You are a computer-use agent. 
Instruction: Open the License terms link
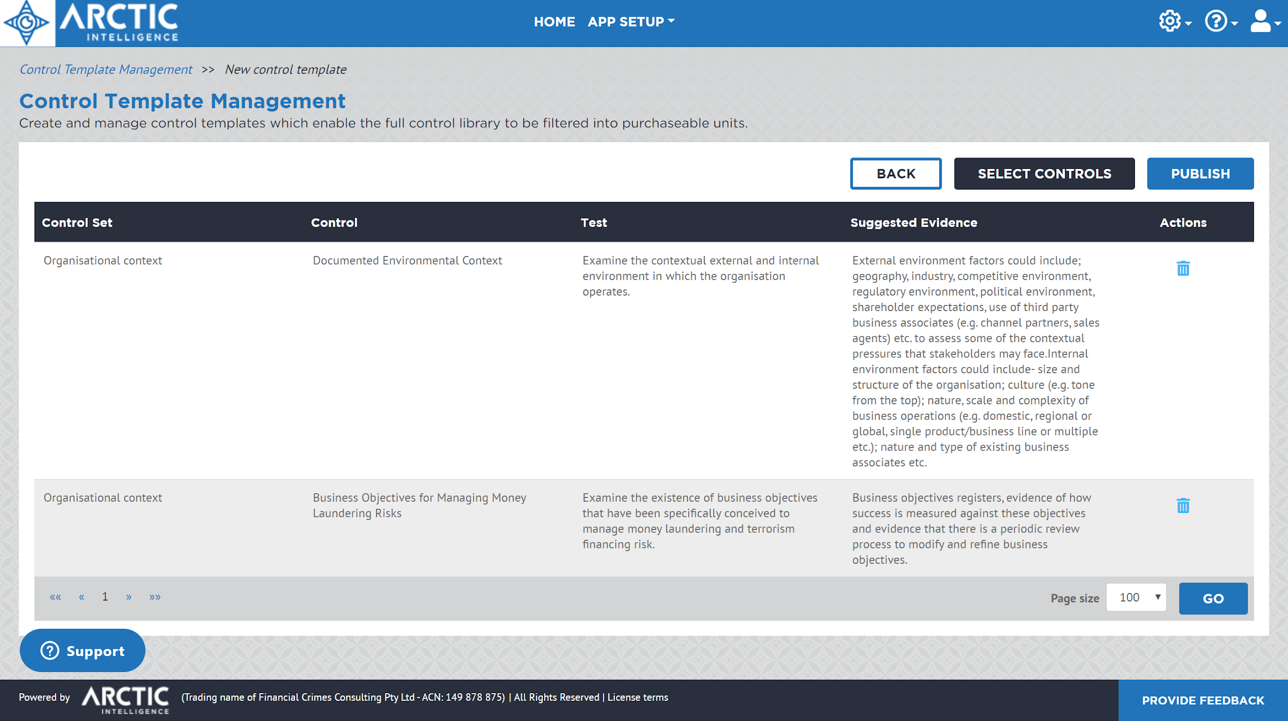coord(637,697)
